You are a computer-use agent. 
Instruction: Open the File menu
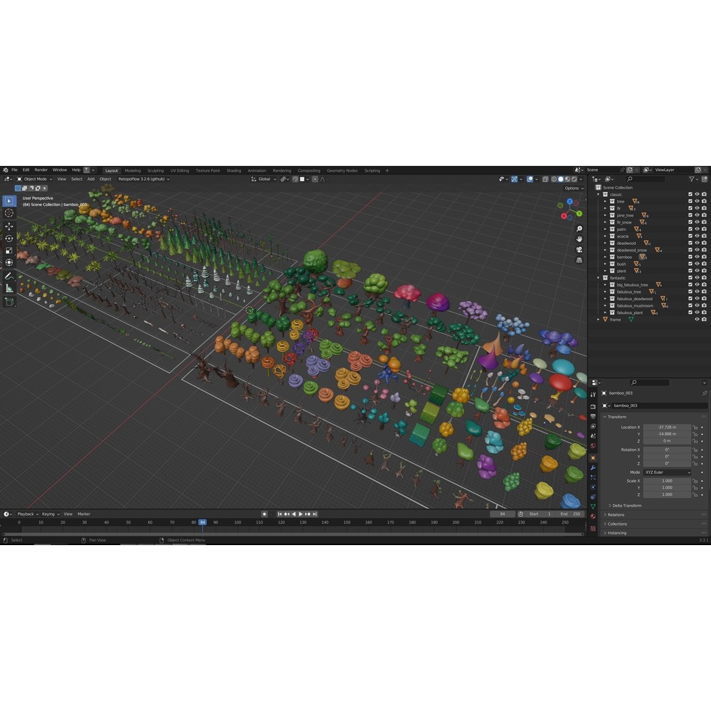[14, 170]
